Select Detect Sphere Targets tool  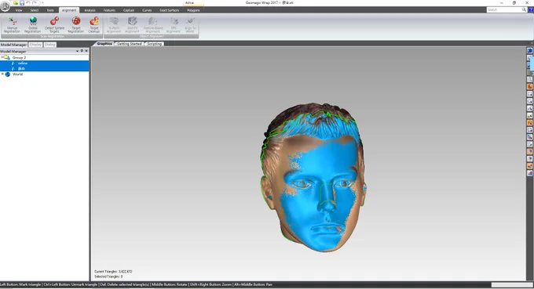[x=54, y=25]
